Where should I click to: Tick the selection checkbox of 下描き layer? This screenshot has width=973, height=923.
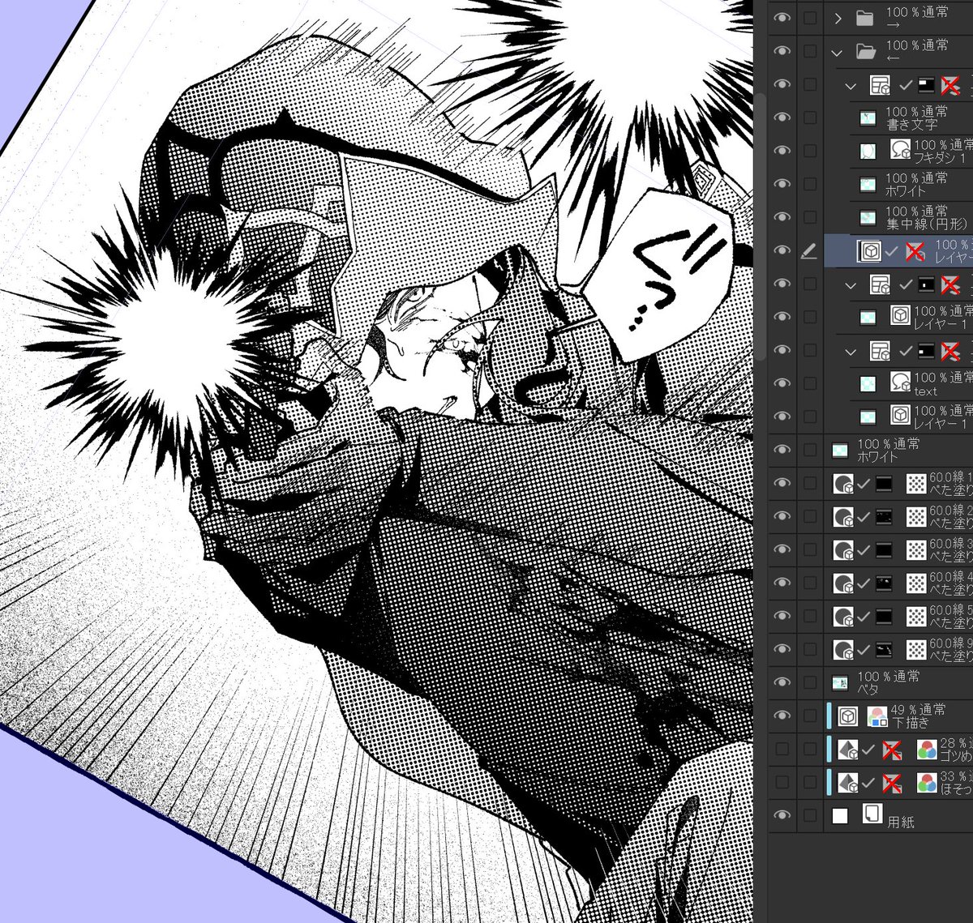click(x=810, y=716)
